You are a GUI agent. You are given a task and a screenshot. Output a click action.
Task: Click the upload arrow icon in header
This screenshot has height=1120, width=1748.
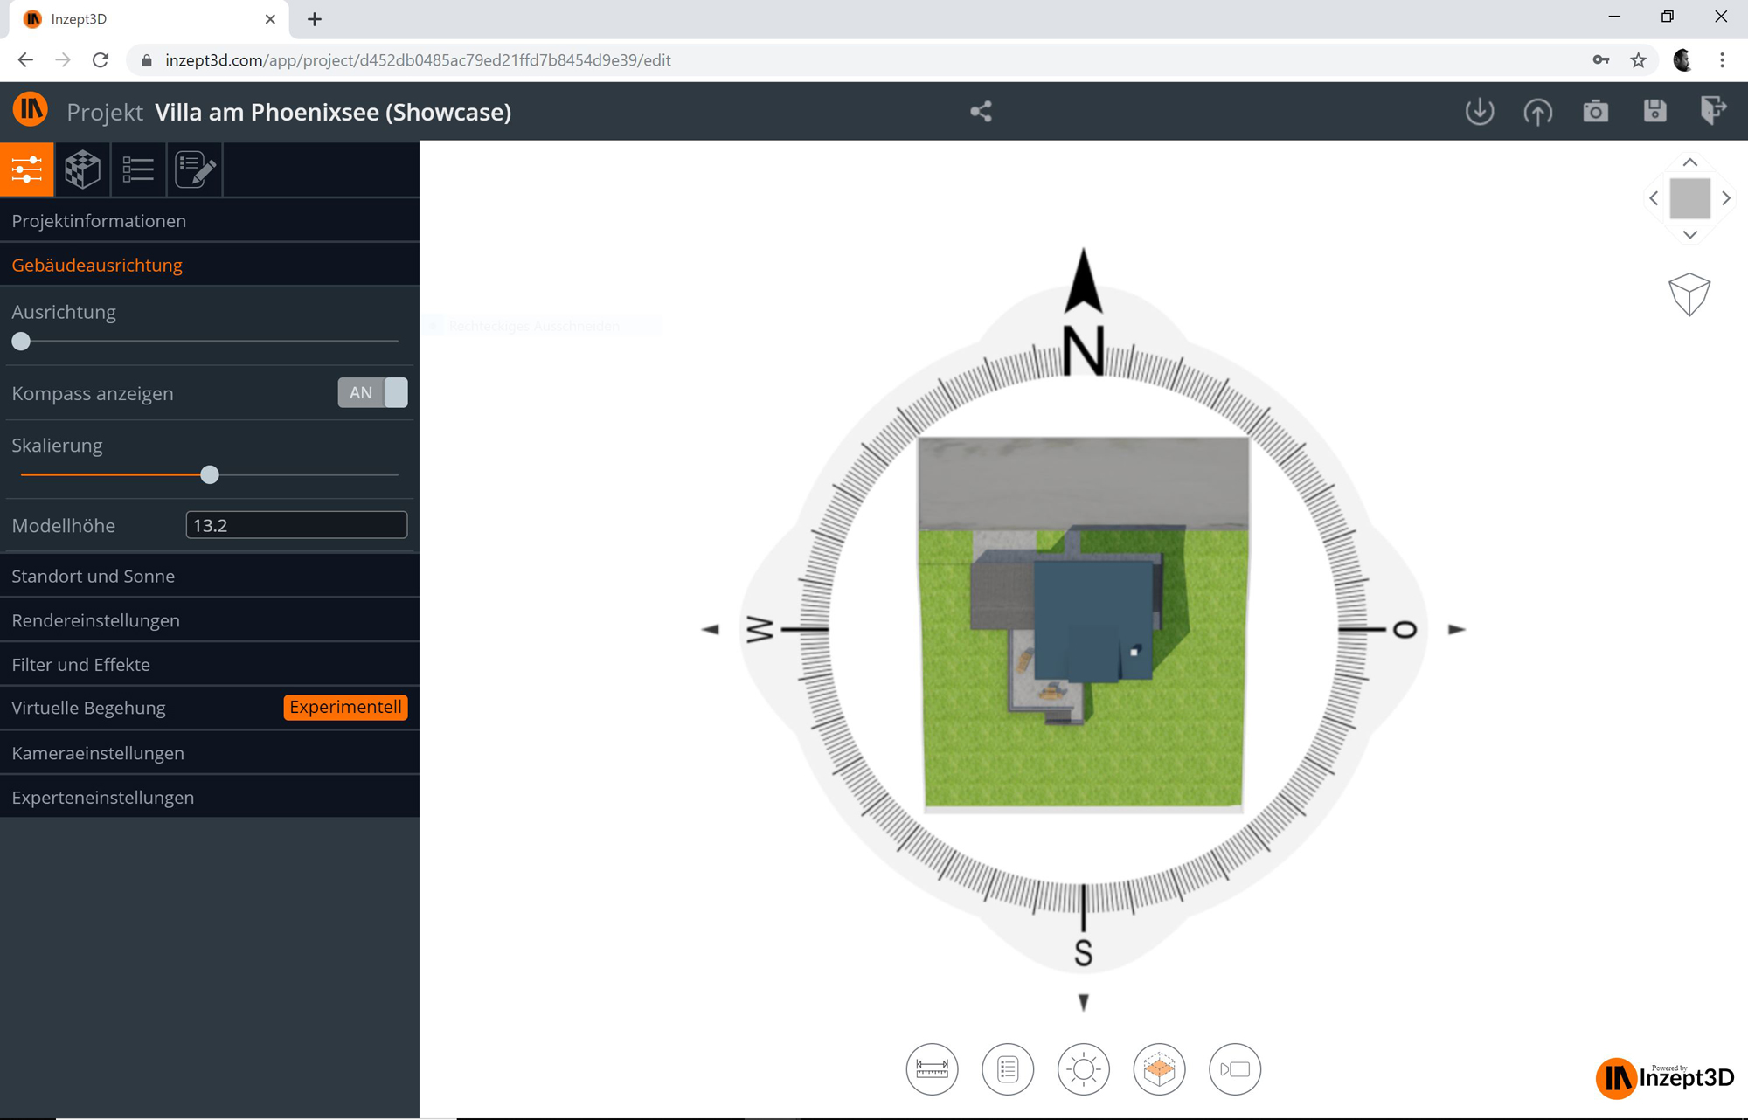point(1537,111)
